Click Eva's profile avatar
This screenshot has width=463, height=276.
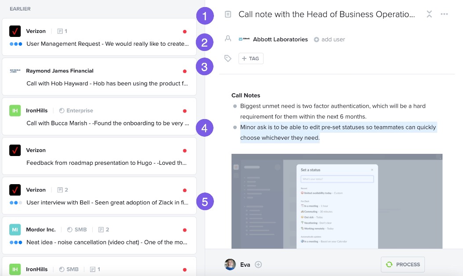(x=230, y=265)
